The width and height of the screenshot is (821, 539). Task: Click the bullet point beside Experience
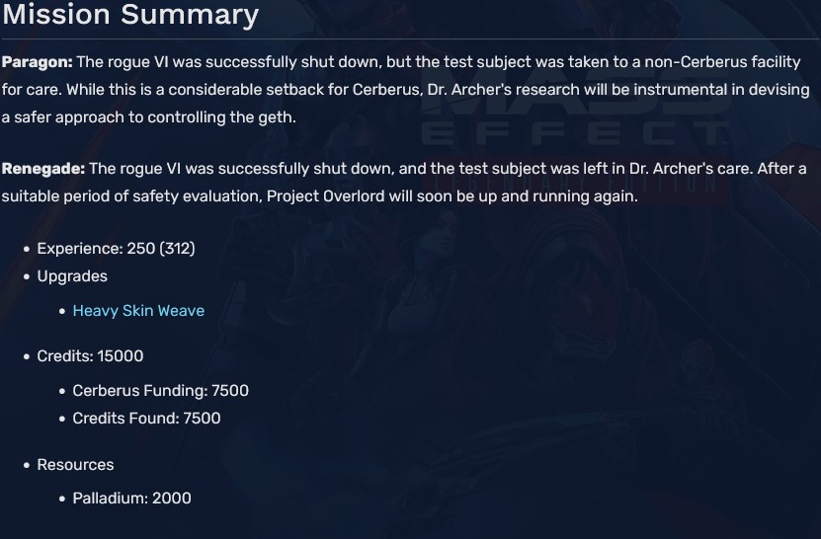pyautogui.click(x=27, y=250)
